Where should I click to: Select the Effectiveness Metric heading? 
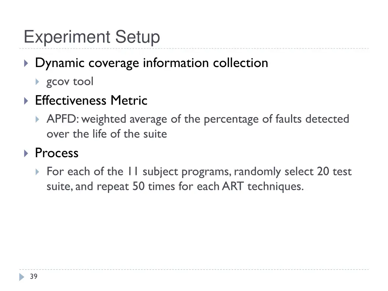point(91,100)
